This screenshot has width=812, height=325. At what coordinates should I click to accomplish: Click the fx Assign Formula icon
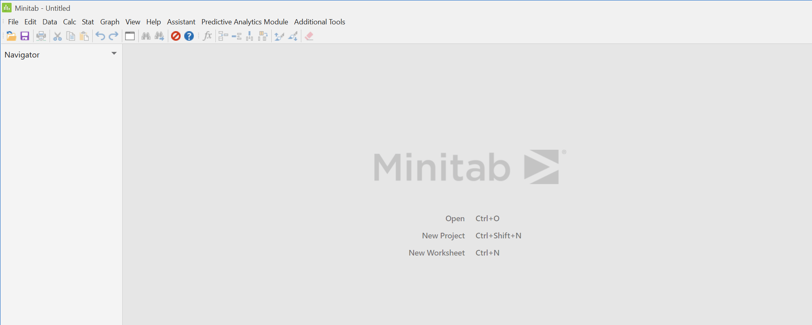[x=207, y=36]
